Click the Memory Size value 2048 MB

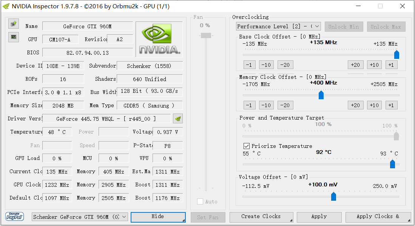pyautogui.click(x=63, y=106)
